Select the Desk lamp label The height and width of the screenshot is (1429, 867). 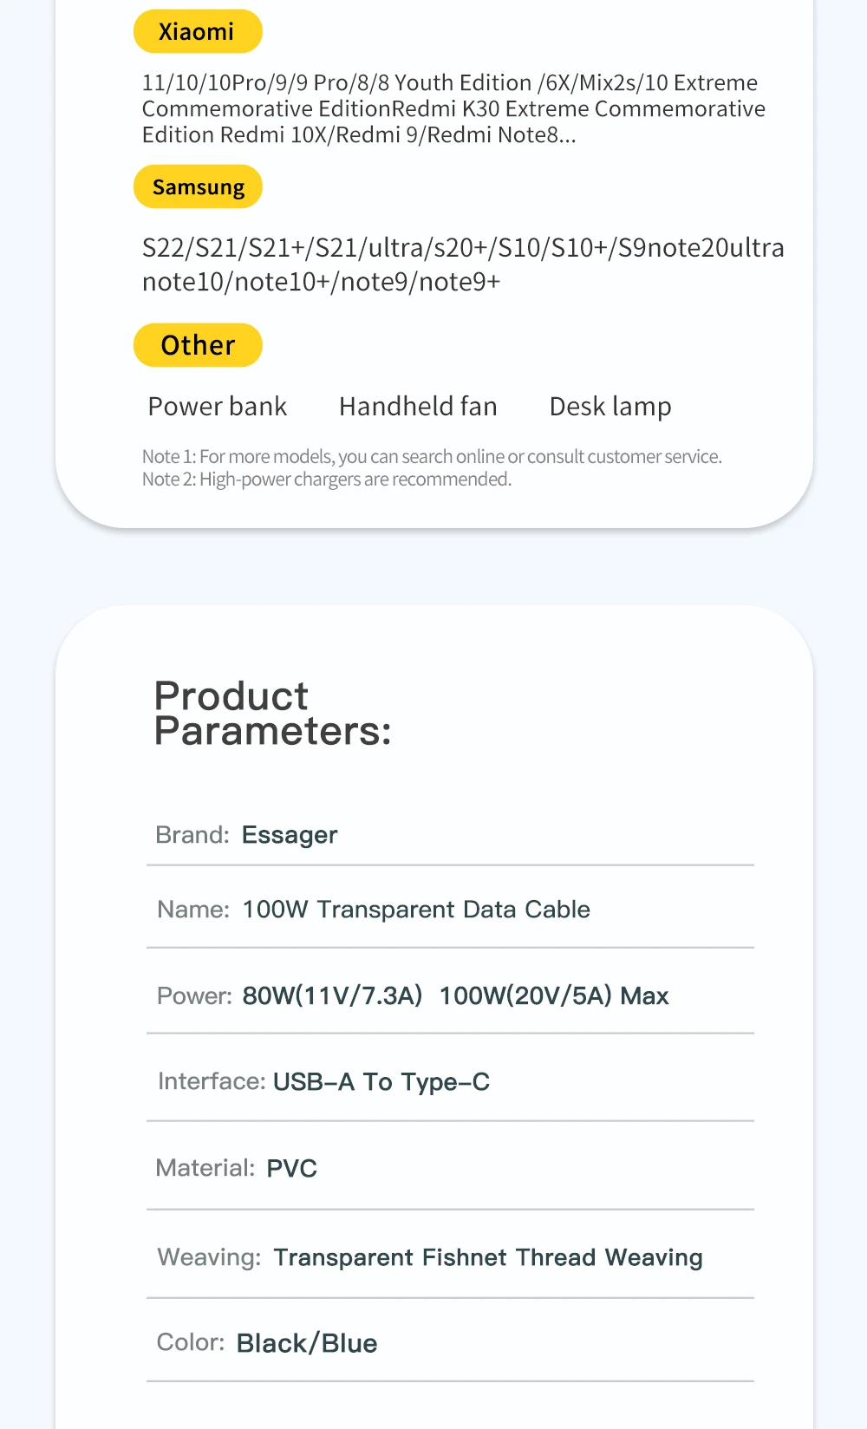(x=610, y=407)
